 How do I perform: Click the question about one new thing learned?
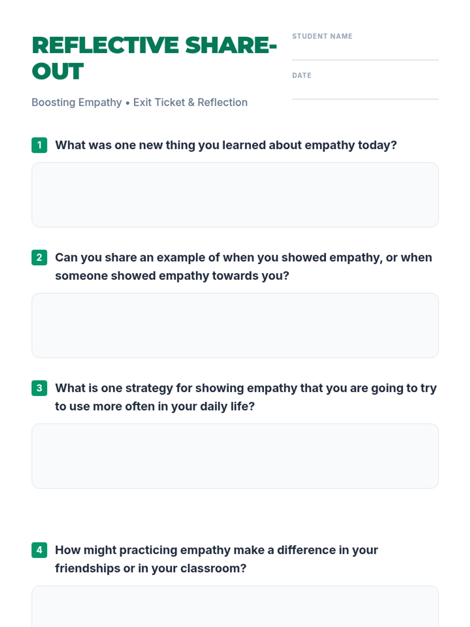pos(226,145)
